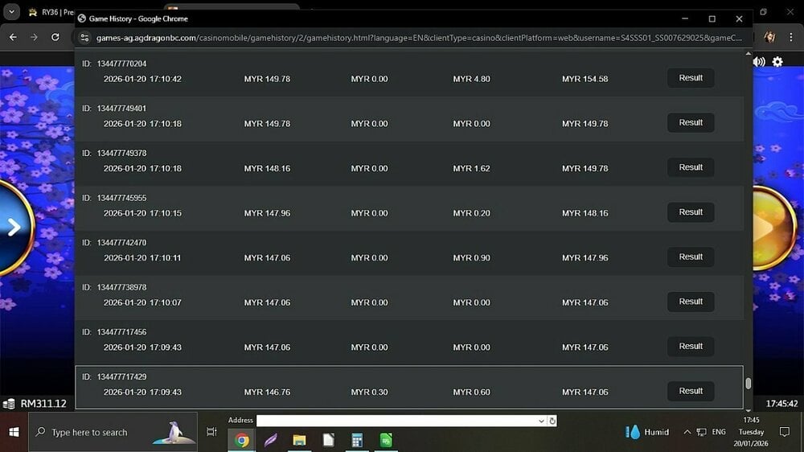
Task: Open Task View on the taskbar
Action: click(211, 432)
